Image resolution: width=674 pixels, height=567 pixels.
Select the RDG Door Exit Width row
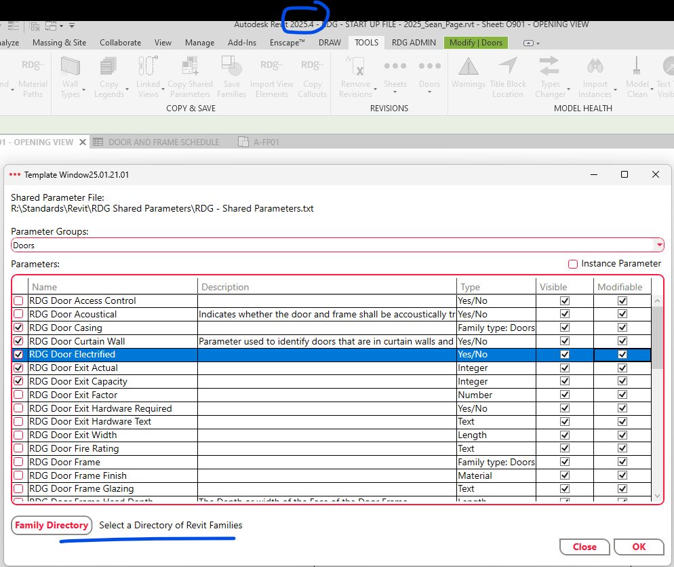(331, 435)
